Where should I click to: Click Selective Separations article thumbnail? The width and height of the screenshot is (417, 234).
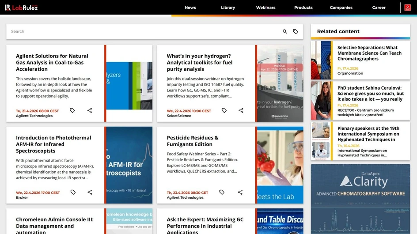click(321, 60)
